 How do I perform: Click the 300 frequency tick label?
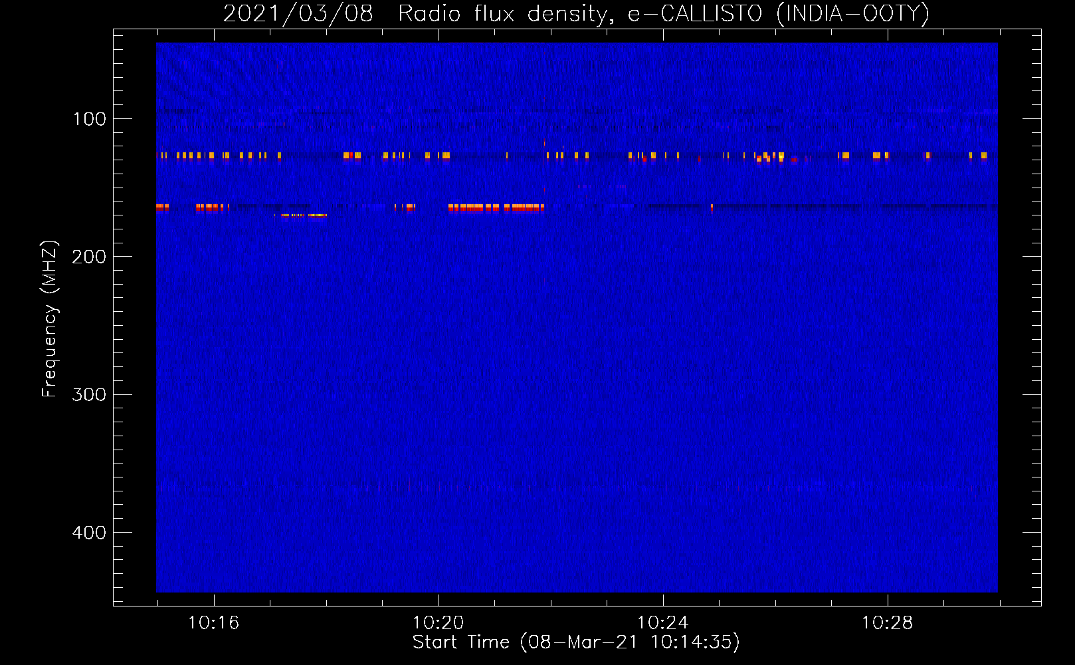coord(89,394)
